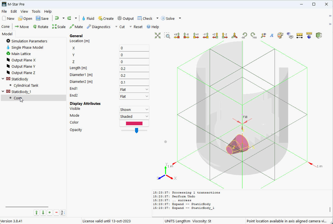The height and width of the screenshot is (224, 333).
Task: Open the toolbar Help button
Action: (153, 27)
